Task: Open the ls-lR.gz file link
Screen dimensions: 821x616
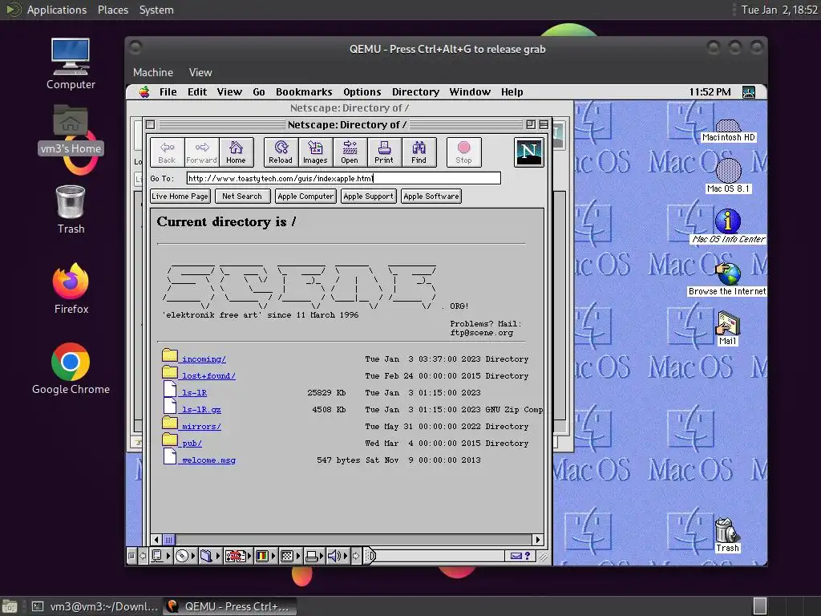Action: [x=201, y=410]
